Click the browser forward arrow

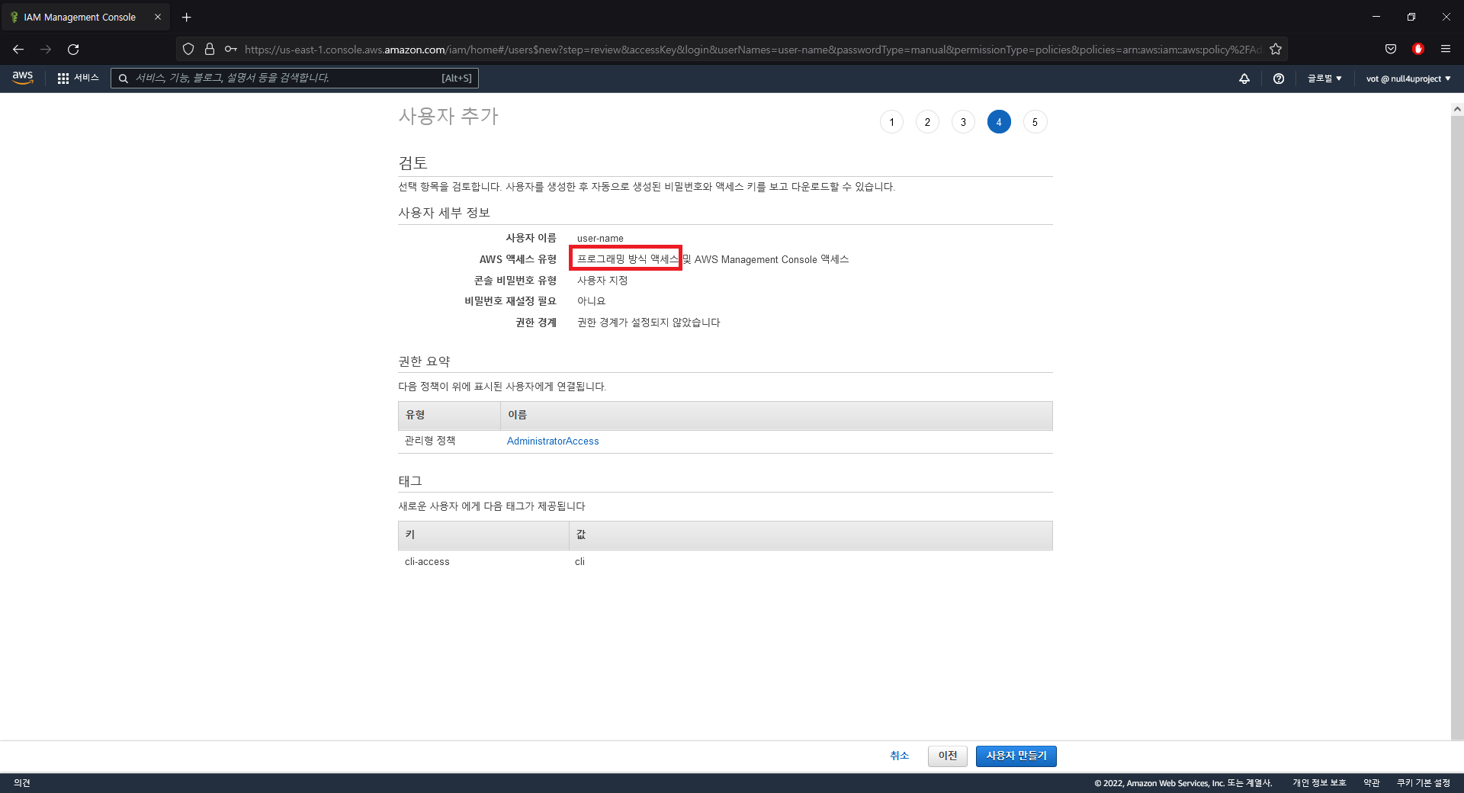pos(46,50)
